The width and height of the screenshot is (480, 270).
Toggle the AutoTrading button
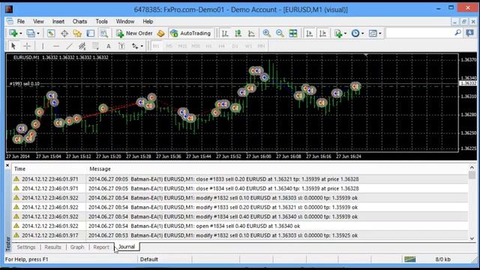[x=190, y=33]
